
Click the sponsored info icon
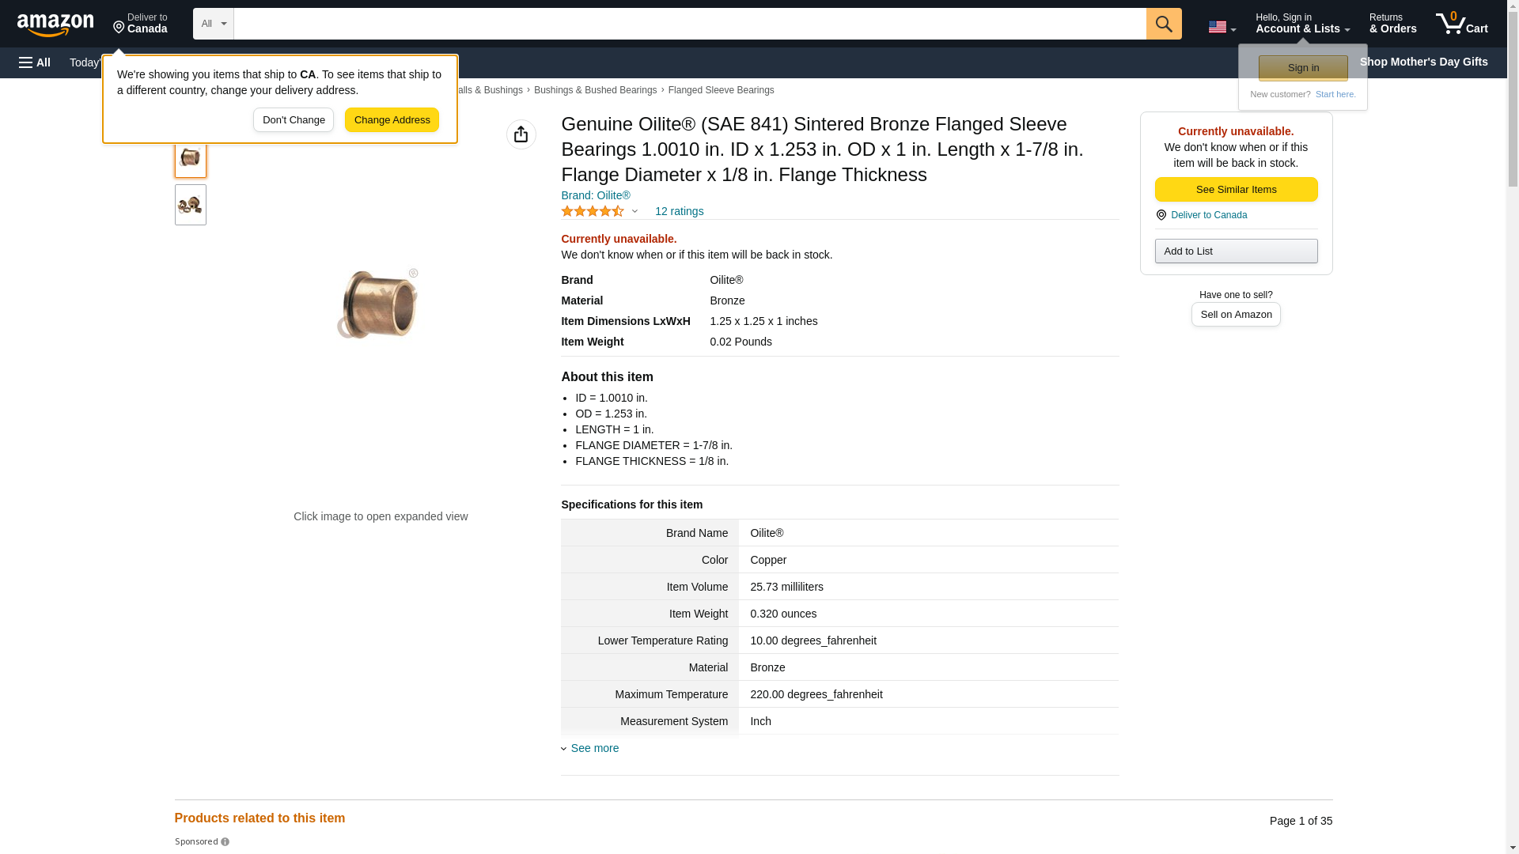(x=225, y=842)
